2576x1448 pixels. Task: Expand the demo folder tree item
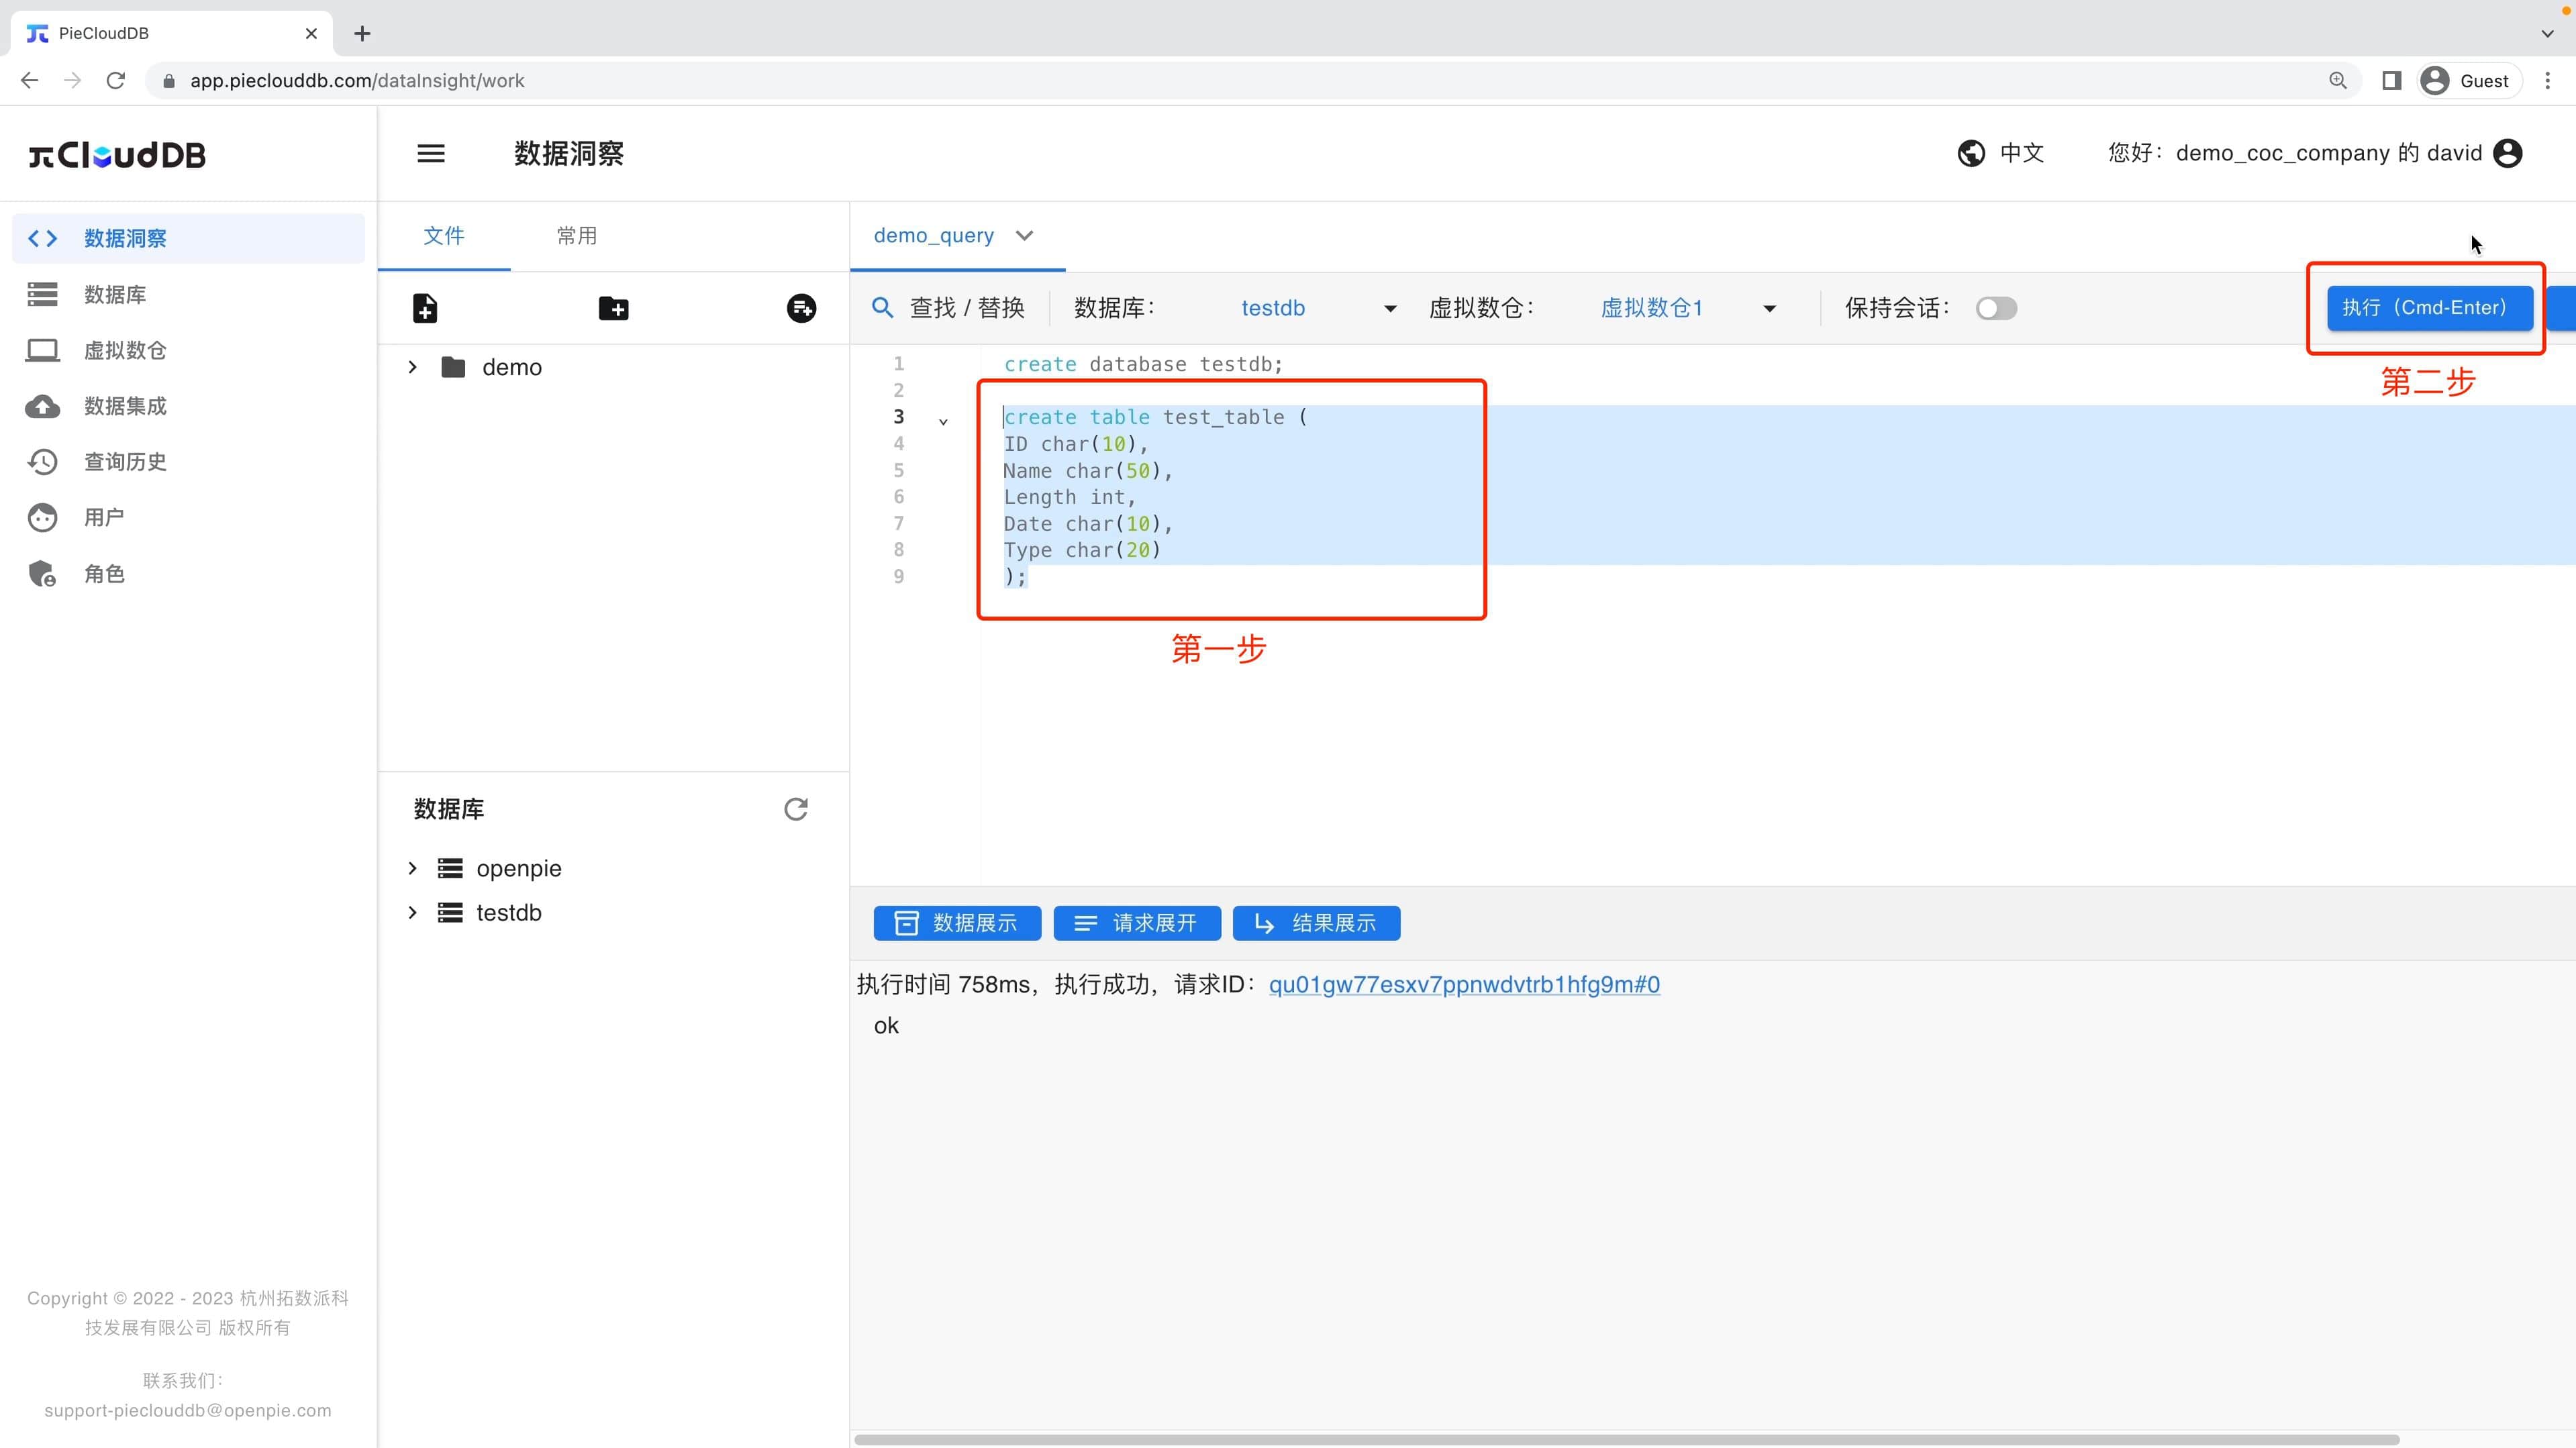click(412, 366)
